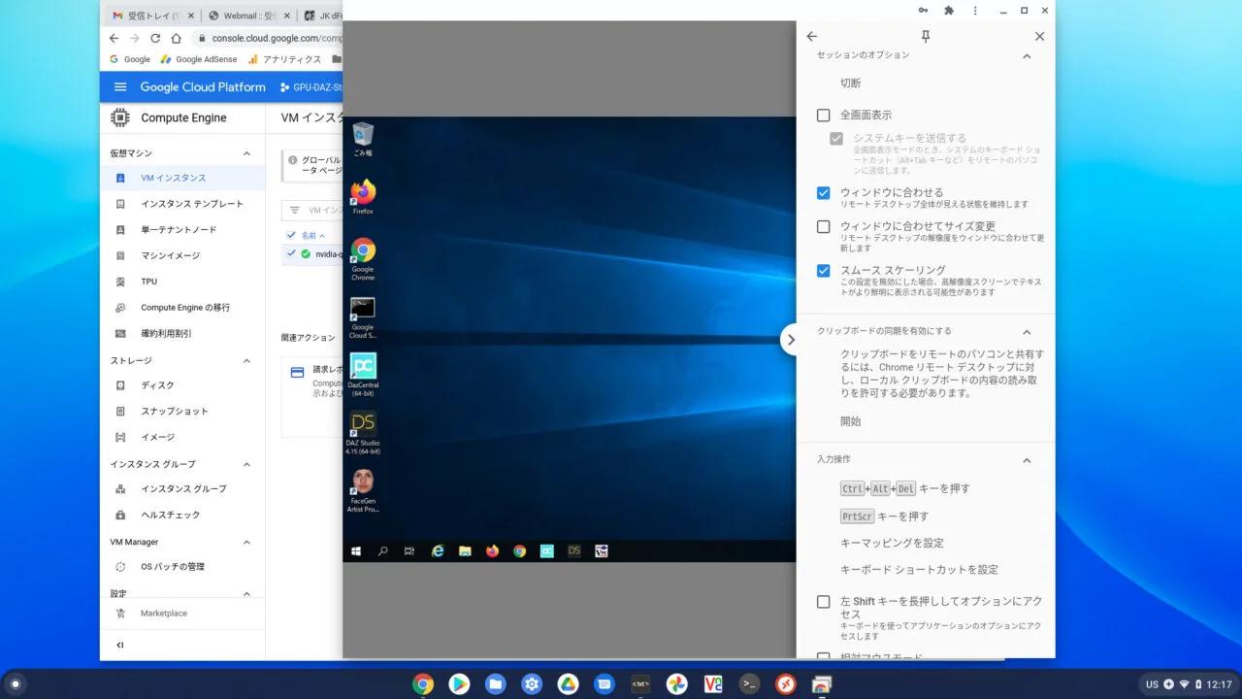The height and width of the screenshot is (699, 1242).
Task: Open ChromeOS launcher button
Action: coord(15,683)
